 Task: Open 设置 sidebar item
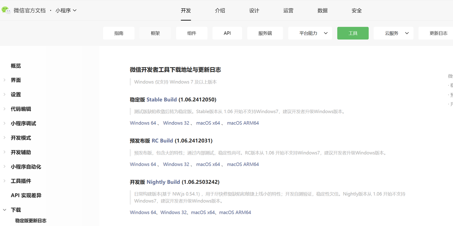[16, 95]
